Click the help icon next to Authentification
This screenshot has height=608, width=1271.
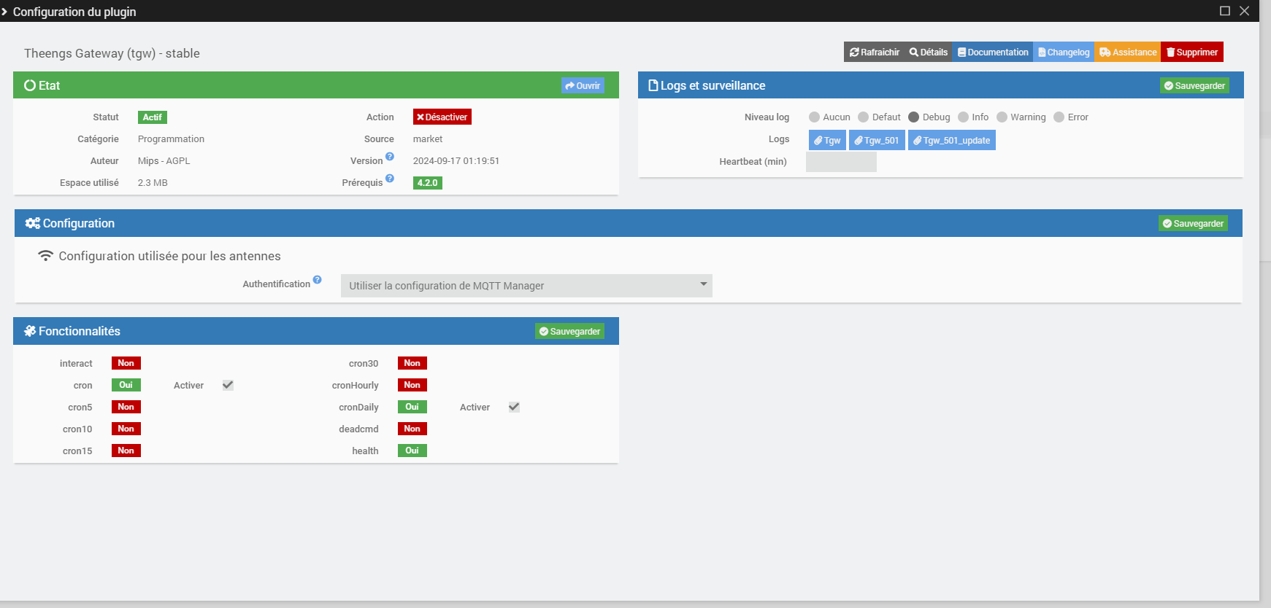[x=318, y=279]
